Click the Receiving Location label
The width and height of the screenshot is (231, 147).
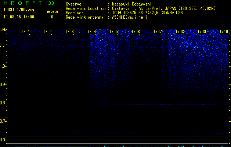[x=86, y=8]
